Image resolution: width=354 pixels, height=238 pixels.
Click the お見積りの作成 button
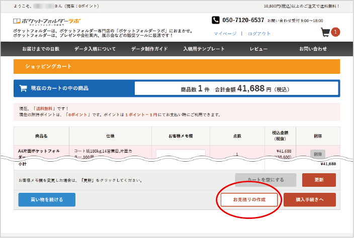coord(249,200)
